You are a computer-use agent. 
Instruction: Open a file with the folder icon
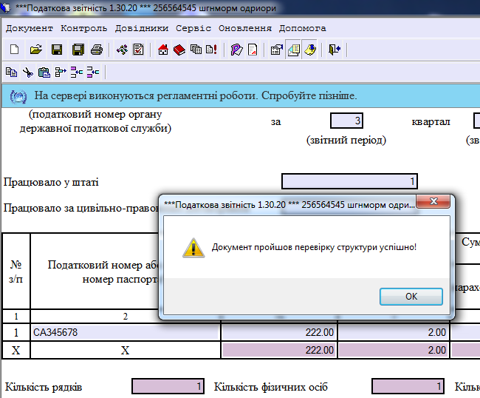[x=35, y=50]
